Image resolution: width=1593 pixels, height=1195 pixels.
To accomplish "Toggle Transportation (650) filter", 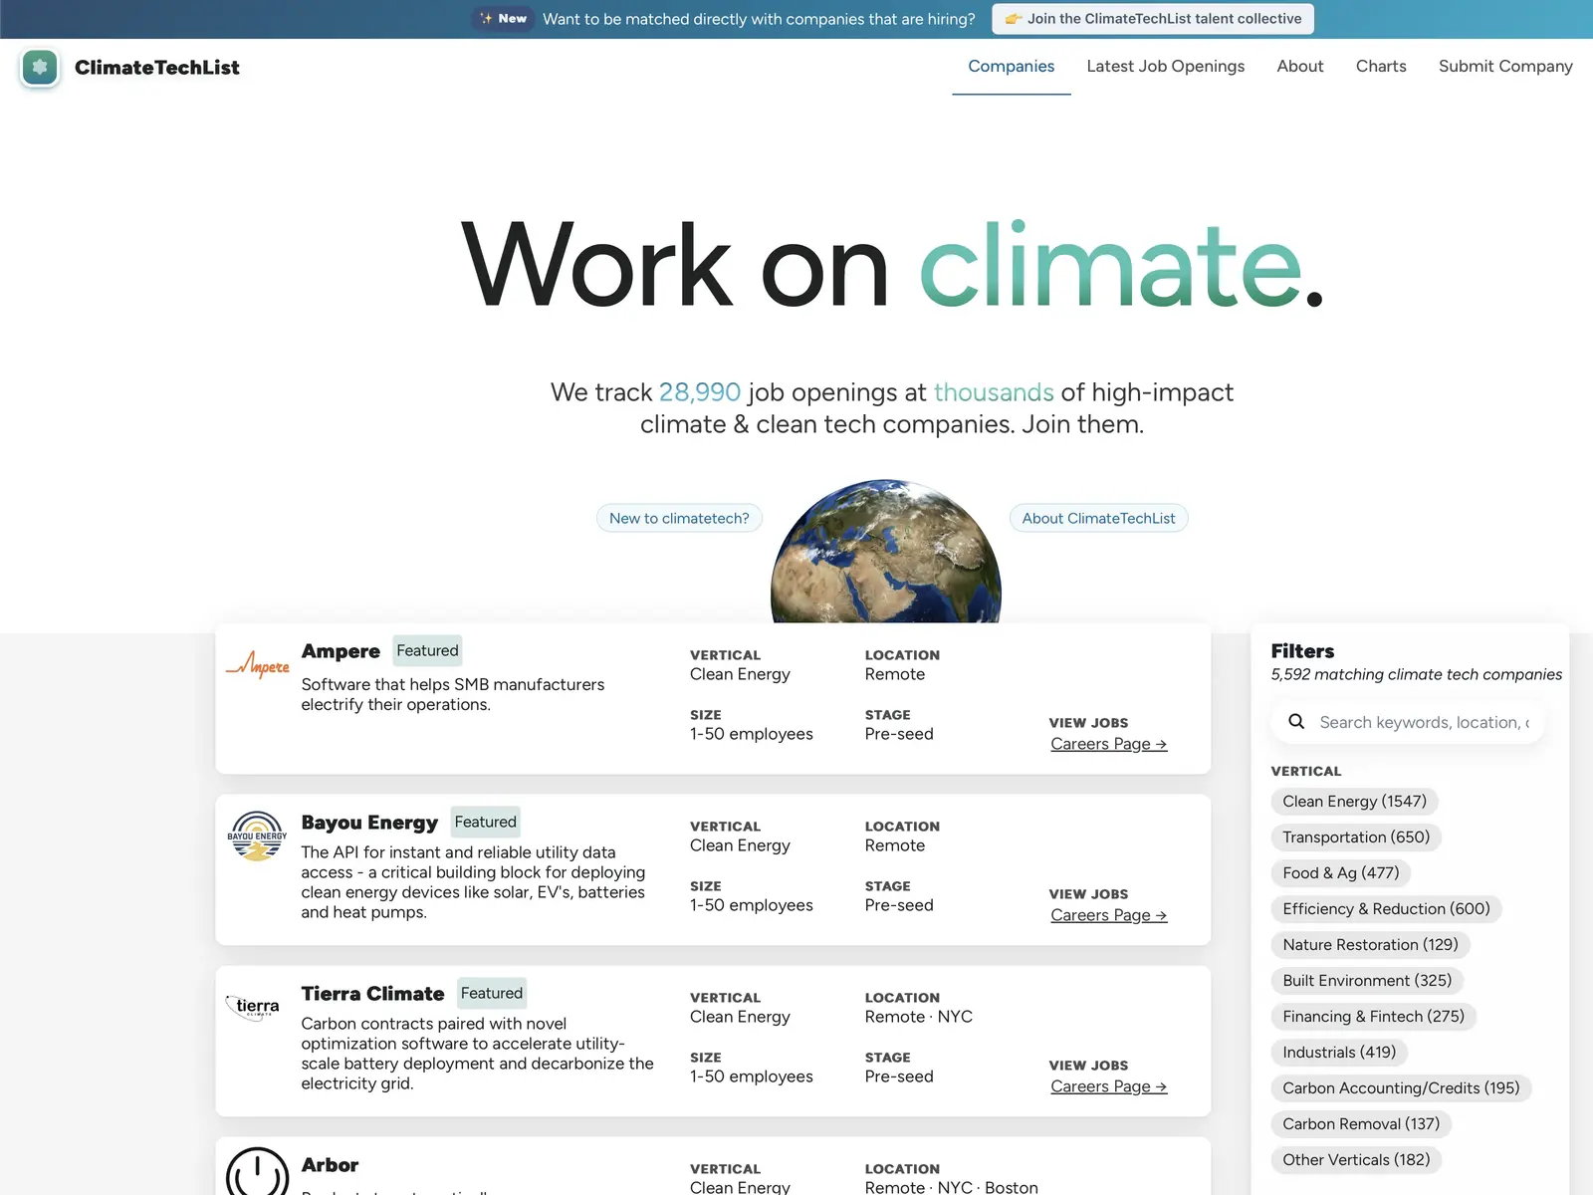I will (1356, 837).
